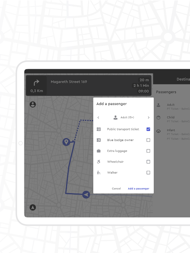The image size is (190, 253).
Task: Click the Public transport ticket label
Action: 123,129
